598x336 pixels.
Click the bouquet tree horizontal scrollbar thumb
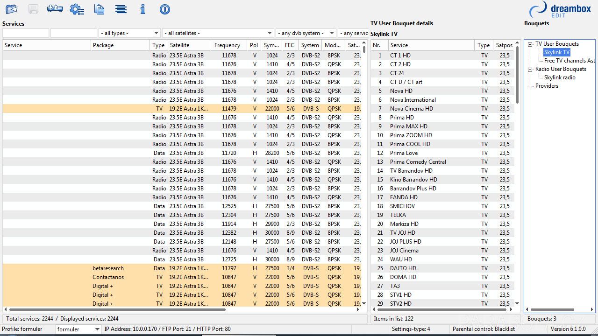click(552, 309)
